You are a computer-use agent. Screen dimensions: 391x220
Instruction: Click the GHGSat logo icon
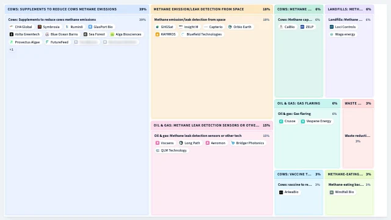[x=158, y=27]
